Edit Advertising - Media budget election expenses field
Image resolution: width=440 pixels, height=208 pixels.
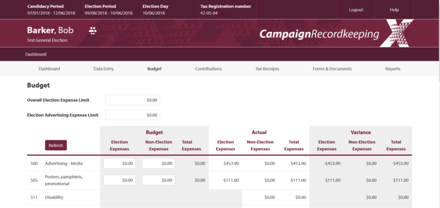coord(120,163)
